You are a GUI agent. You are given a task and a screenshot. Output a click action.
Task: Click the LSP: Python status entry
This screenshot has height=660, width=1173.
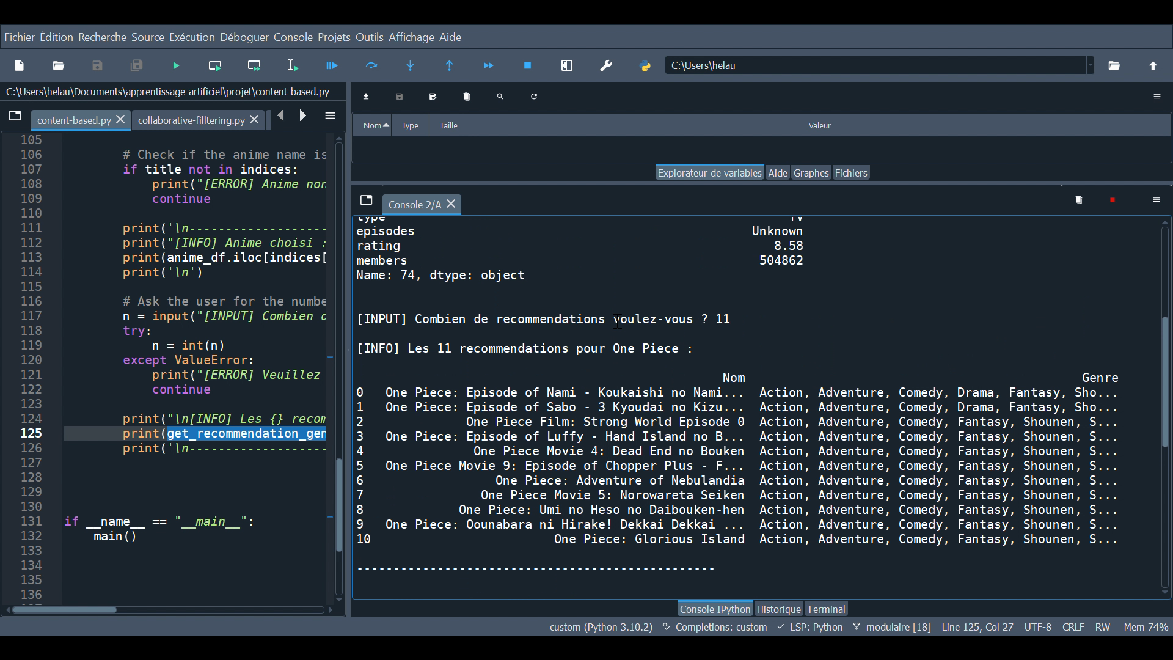tap(810, 627)
